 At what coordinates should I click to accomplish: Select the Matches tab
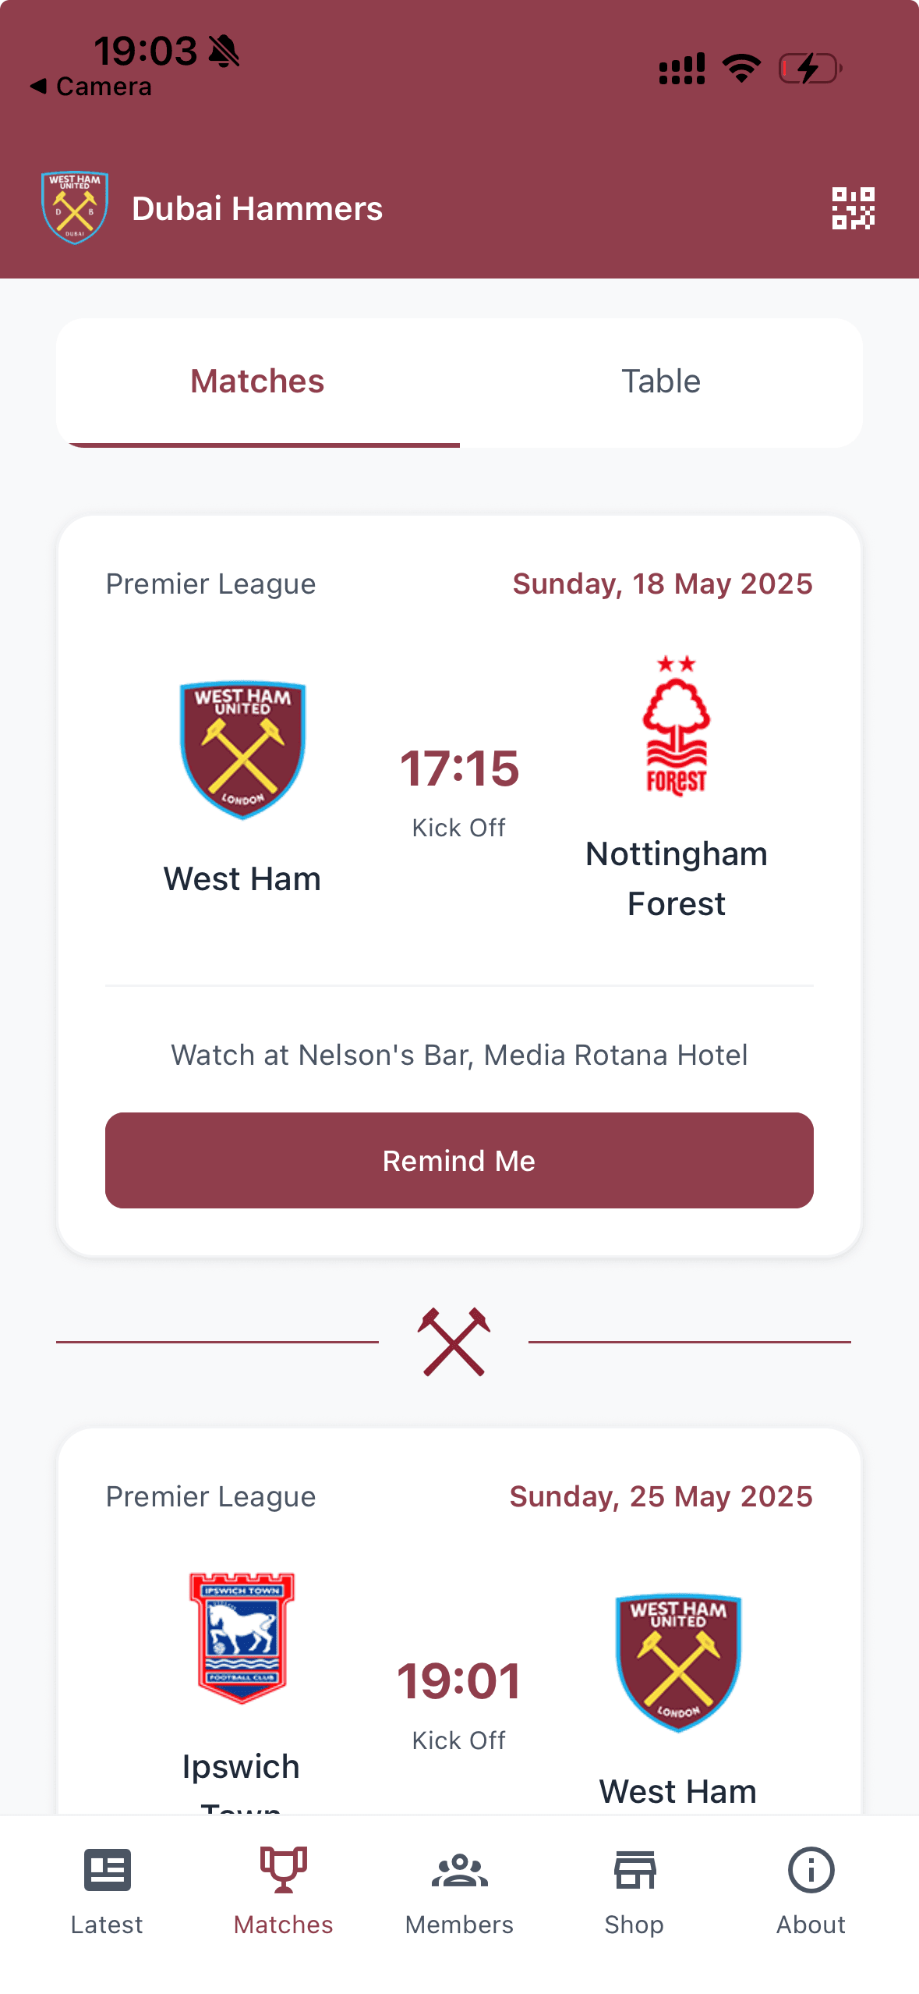[257, 381]
